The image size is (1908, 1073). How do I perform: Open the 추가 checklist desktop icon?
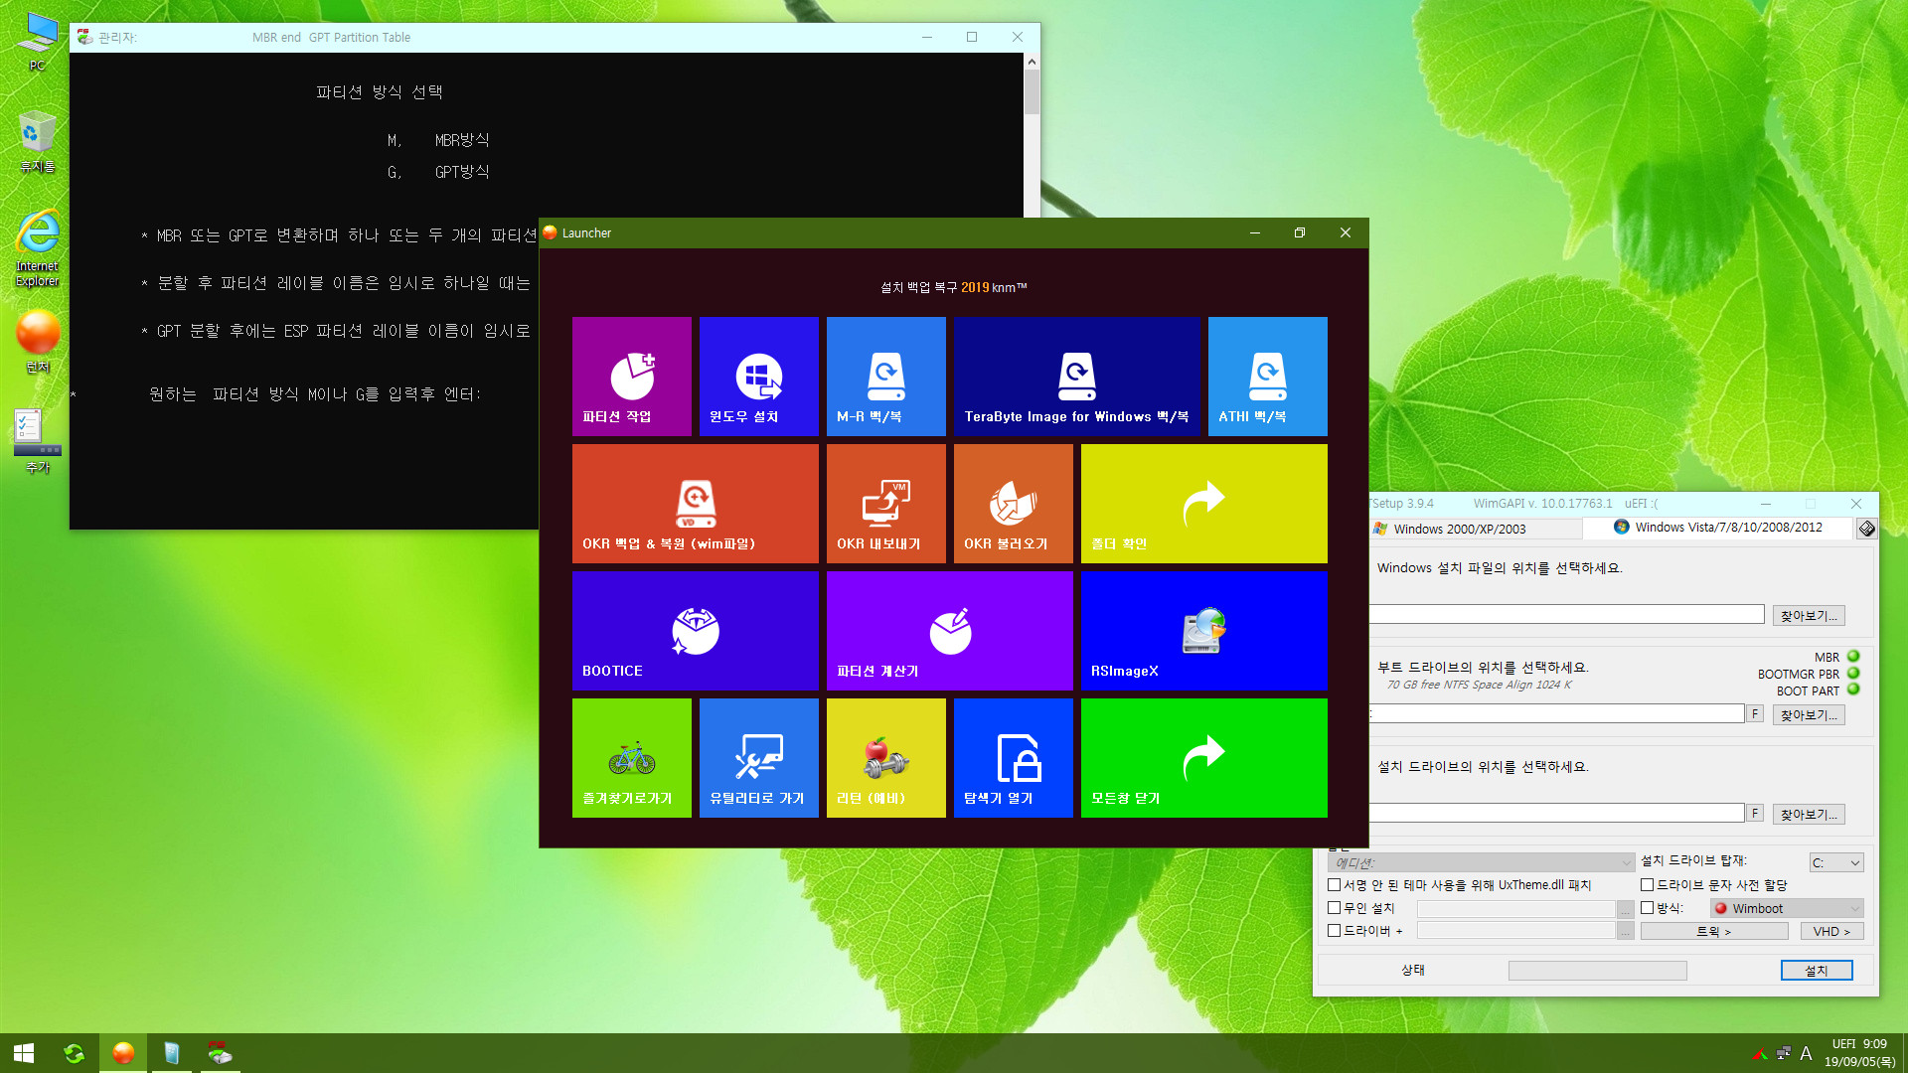[38, 441]
